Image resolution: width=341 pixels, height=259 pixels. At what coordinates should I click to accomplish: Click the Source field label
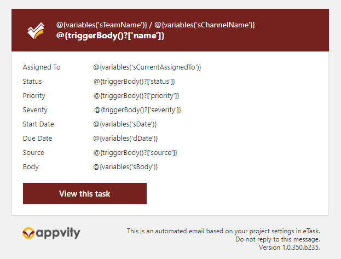tap(33, 153)
